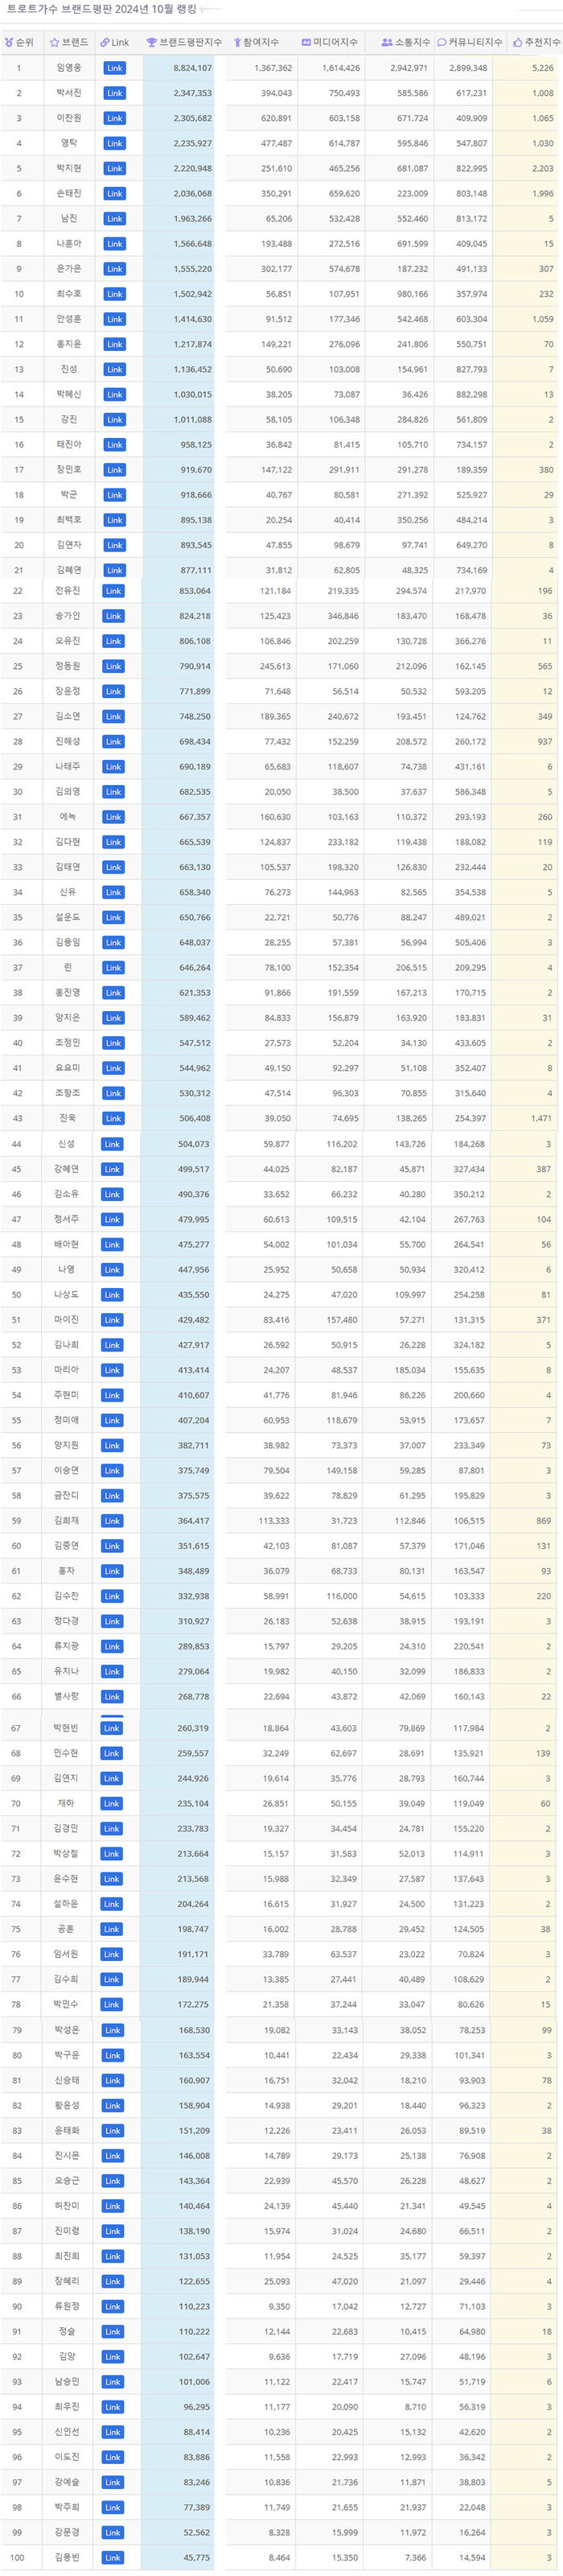The width and height of the screenshot is (563, 2576).
Task: Select the brand name 나훈아 in rank 8
Action: tap(69, 243)
